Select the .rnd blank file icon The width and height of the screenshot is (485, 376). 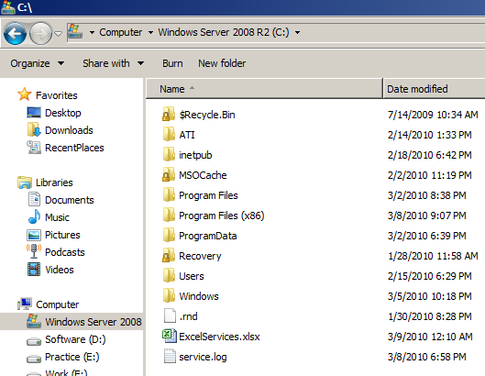170,316
